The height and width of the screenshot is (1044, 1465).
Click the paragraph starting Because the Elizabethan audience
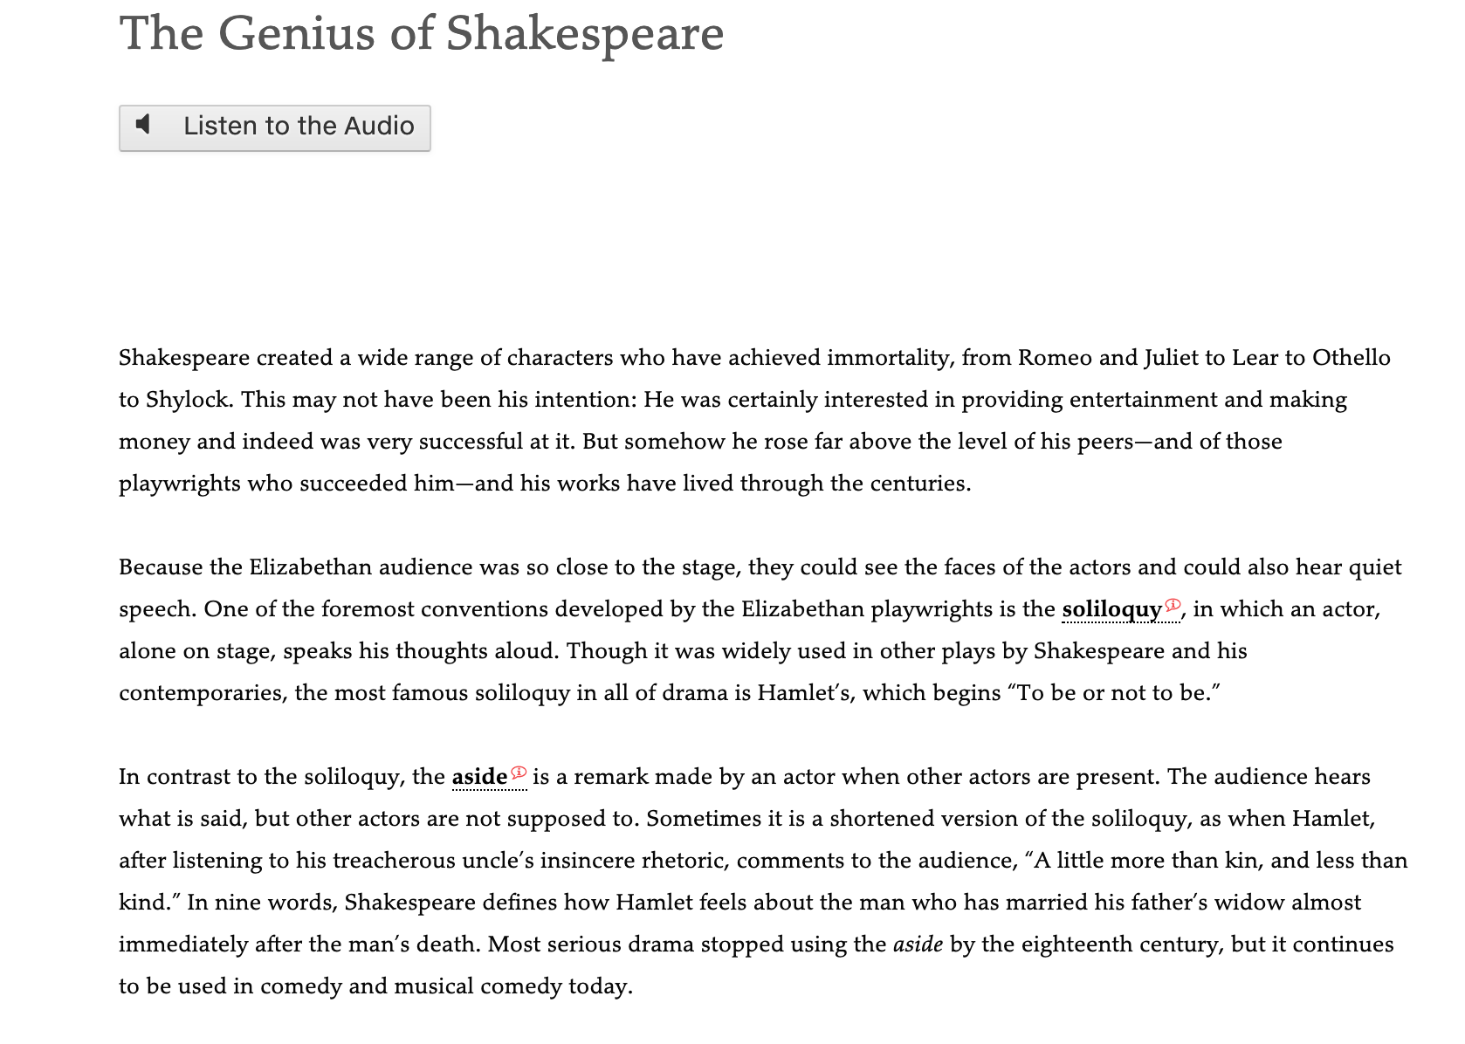[x=760, y=630]
